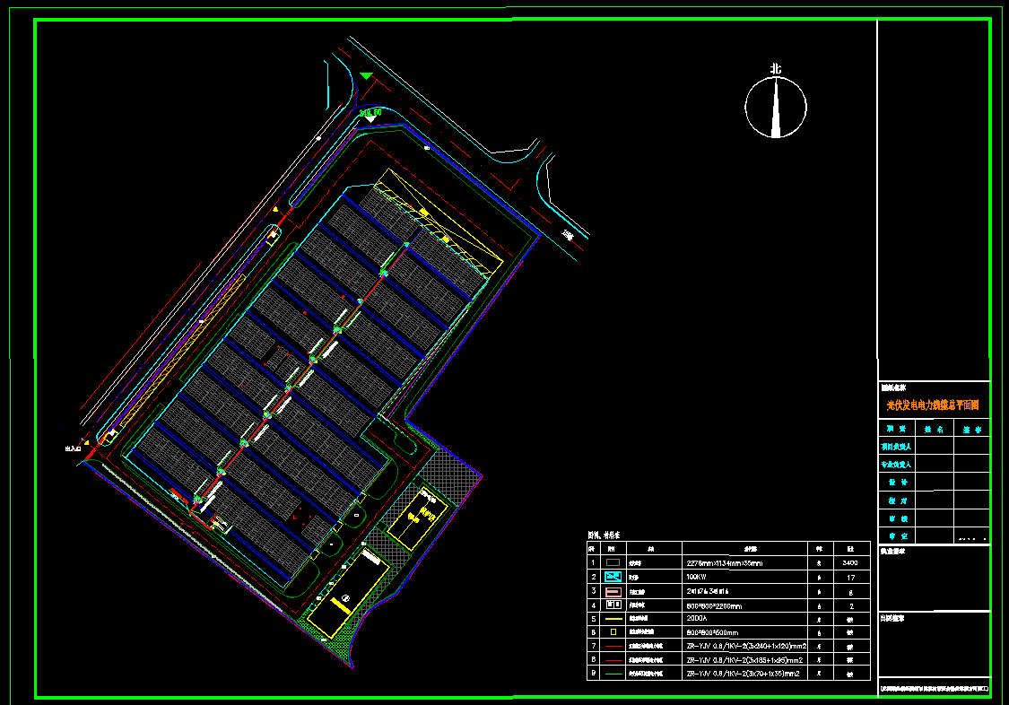1009x705 pixels.
Task: Click the green triangle marker at the top entrance
Action: coord(366,76)
